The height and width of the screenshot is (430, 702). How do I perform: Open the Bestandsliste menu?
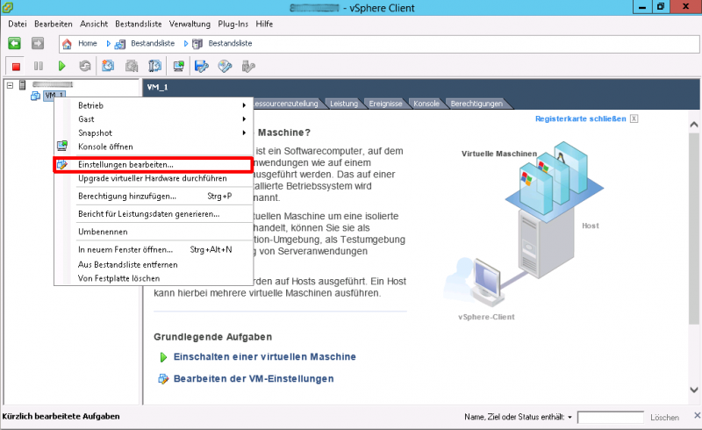pos(139,24)
